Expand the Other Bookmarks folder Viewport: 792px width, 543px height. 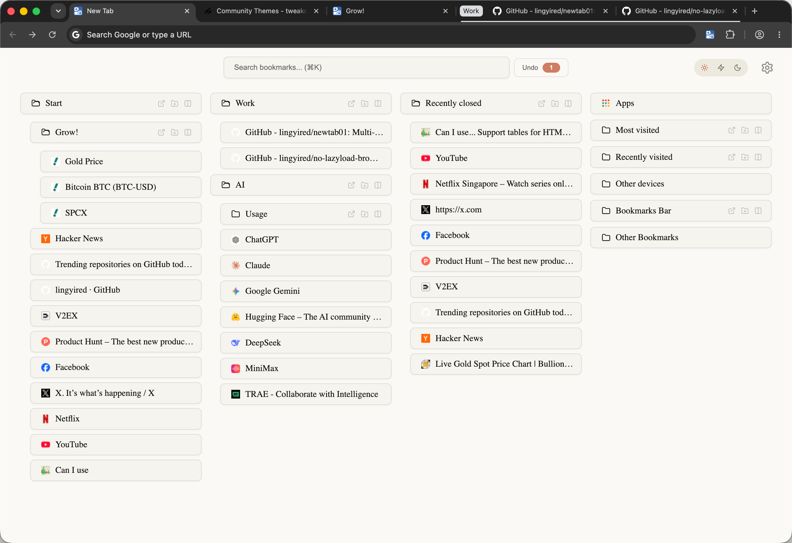(x=681, y=238)
